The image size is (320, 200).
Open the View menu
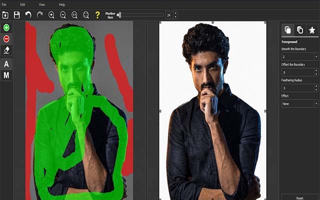click(42, 4)
